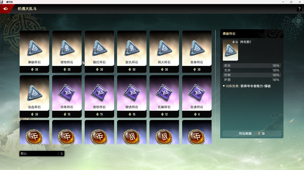
Task: Open the help question mark icon
Action: click(x=299, y=9)
